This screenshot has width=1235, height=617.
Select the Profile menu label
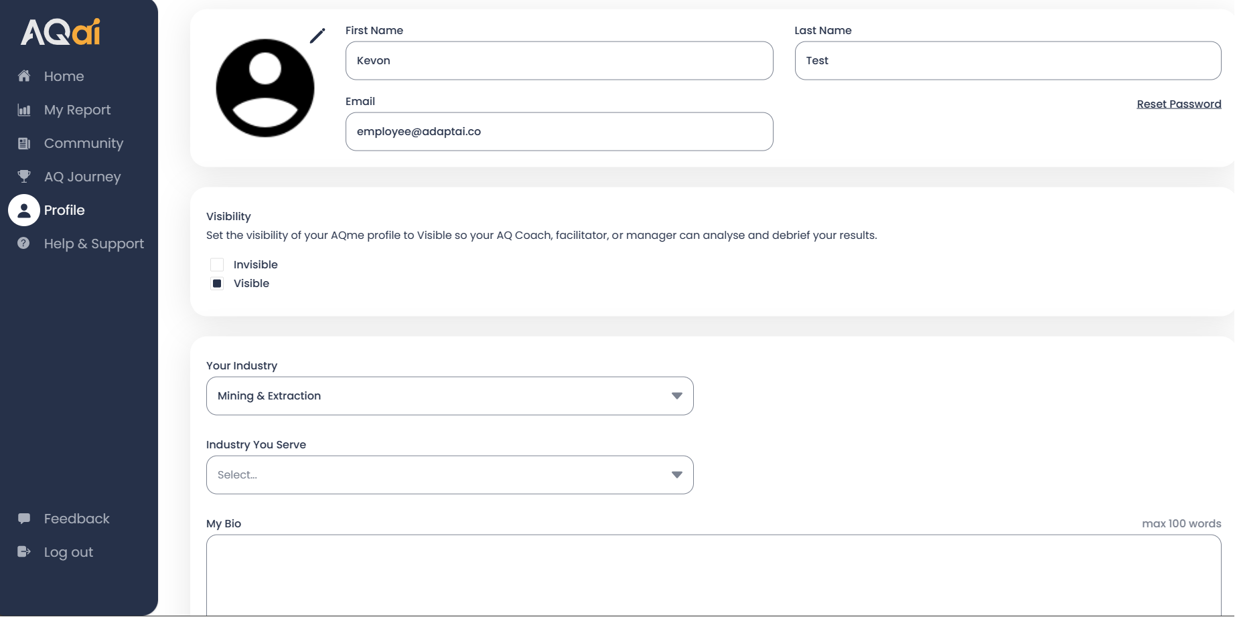tap(64, 210)
